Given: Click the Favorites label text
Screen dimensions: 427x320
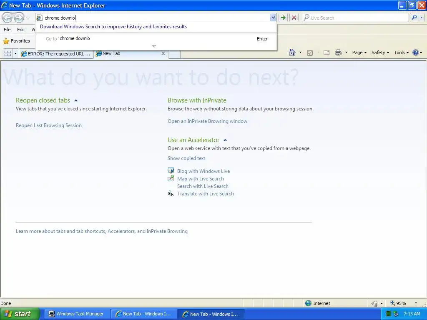Looking at the screenshot, I should (x=20, y=41).
